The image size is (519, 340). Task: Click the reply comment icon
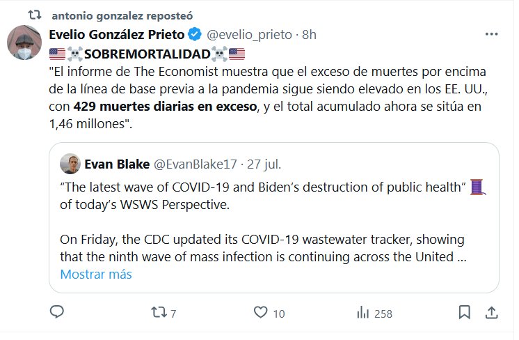click(58, 312)
